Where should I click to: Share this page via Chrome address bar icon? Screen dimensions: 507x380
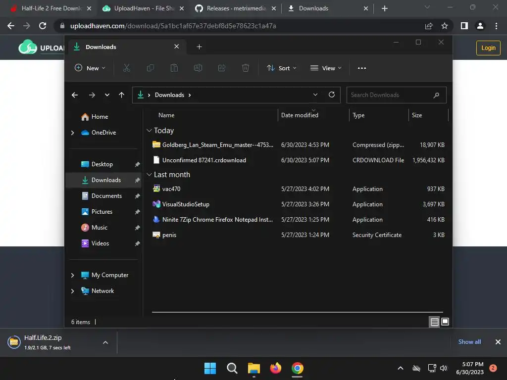429,26
